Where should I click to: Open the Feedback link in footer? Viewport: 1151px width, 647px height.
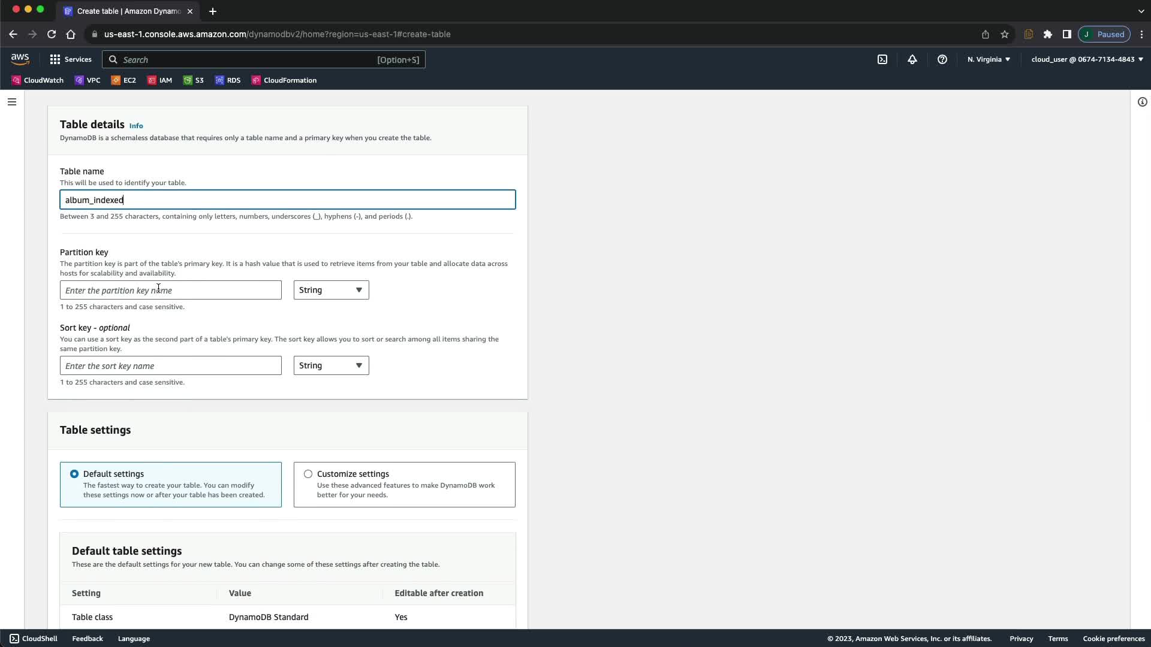88,639
